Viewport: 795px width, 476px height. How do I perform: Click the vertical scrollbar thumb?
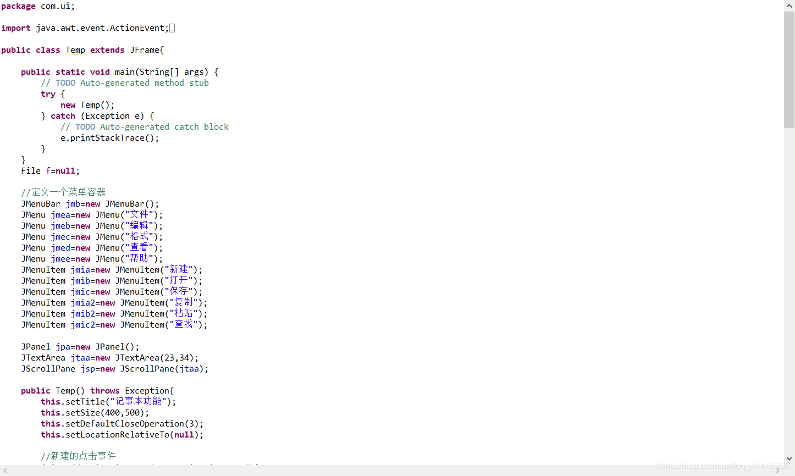(x=790, y=70)
